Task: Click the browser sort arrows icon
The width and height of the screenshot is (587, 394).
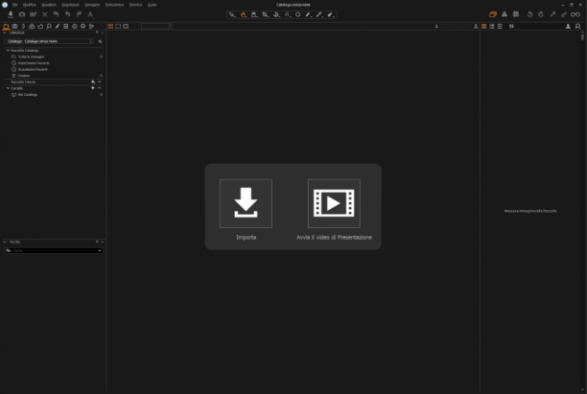Action: (x=511, y=26)
